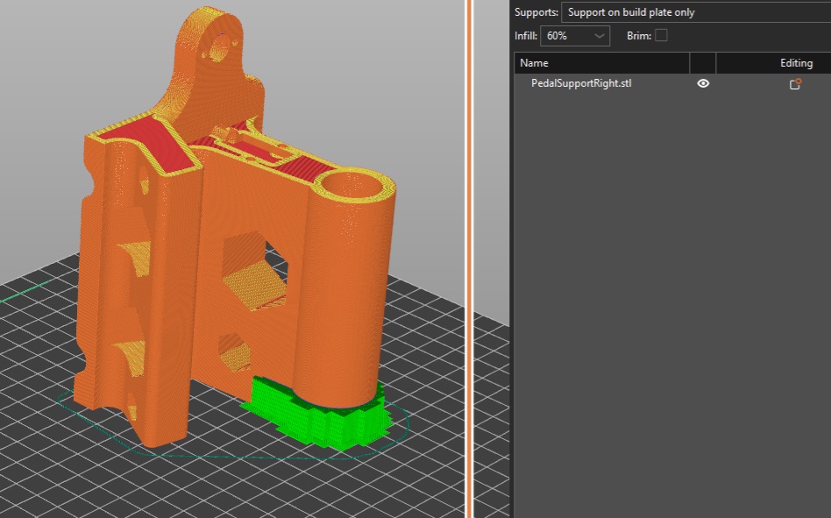
Task: Click the empty area of the object list
Action: tap(671, 307)
